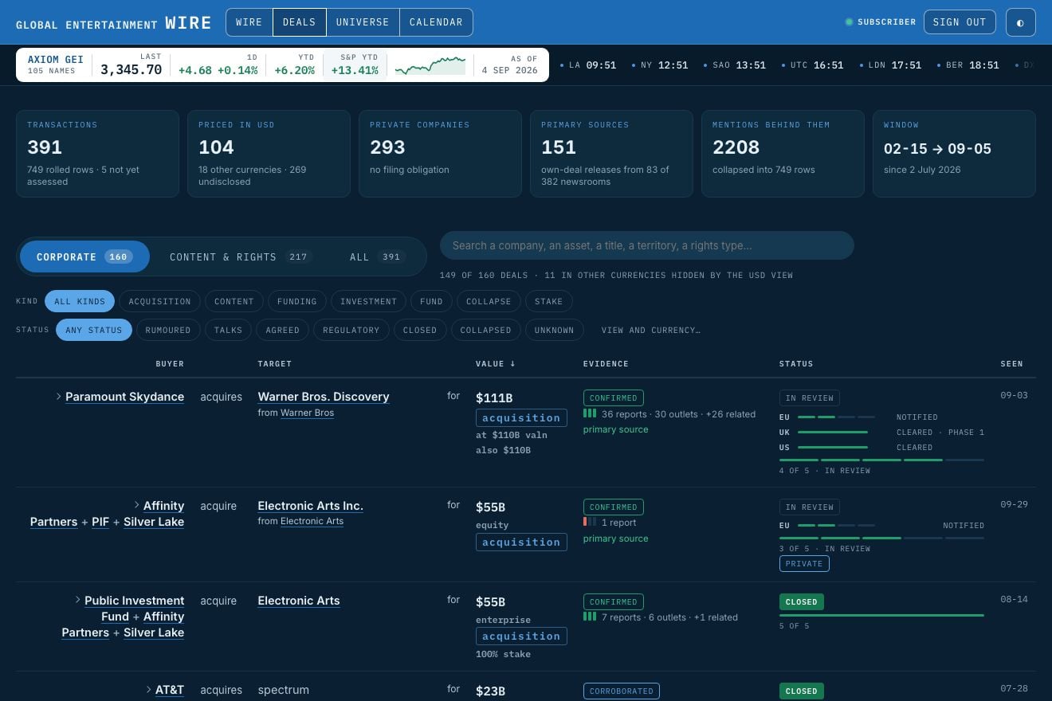This screenshot has width=1052, height=701.
Task: Filter kind by Acquisition
Action: pos(159,301)
